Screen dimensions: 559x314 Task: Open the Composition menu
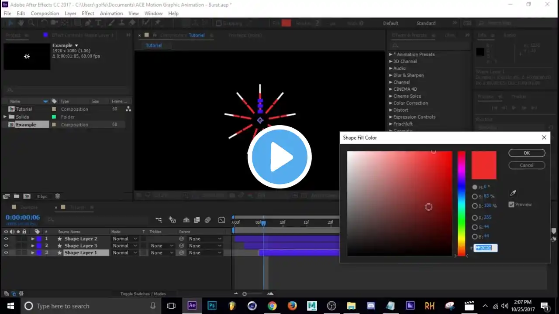point(45,14)
